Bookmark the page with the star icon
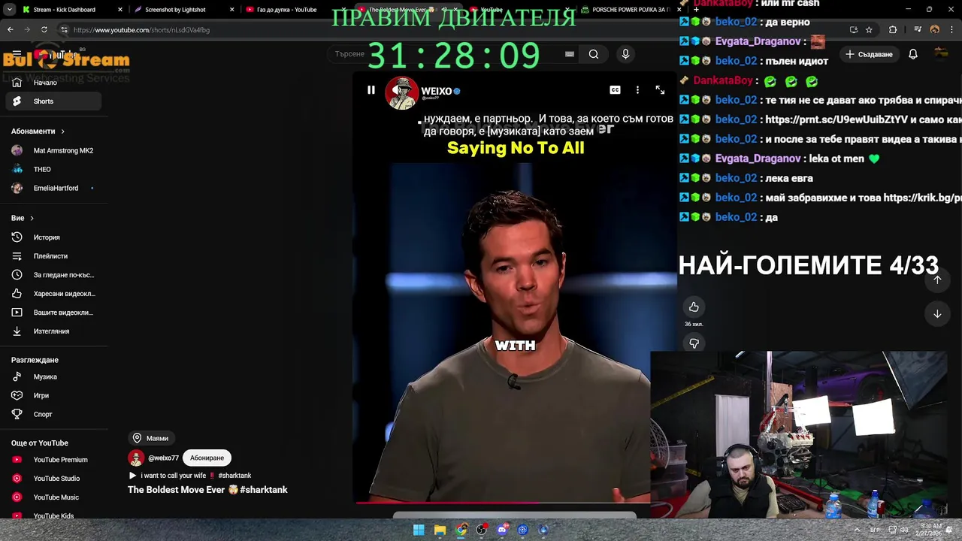962x541 pixels. click(x=869, y=30)
